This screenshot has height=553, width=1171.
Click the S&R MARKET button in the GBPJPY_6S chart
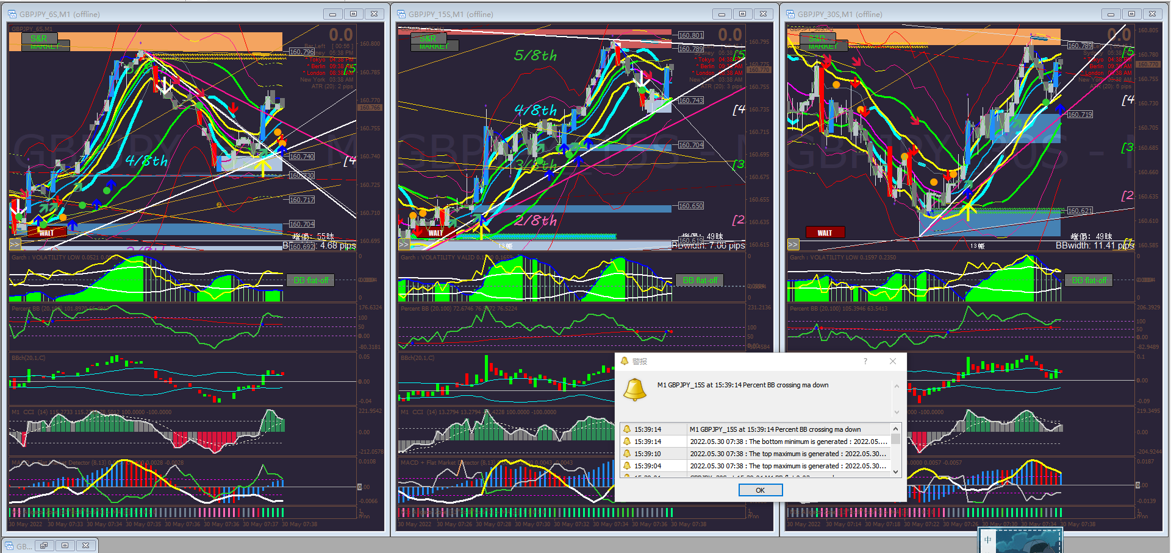click(46, 42)
